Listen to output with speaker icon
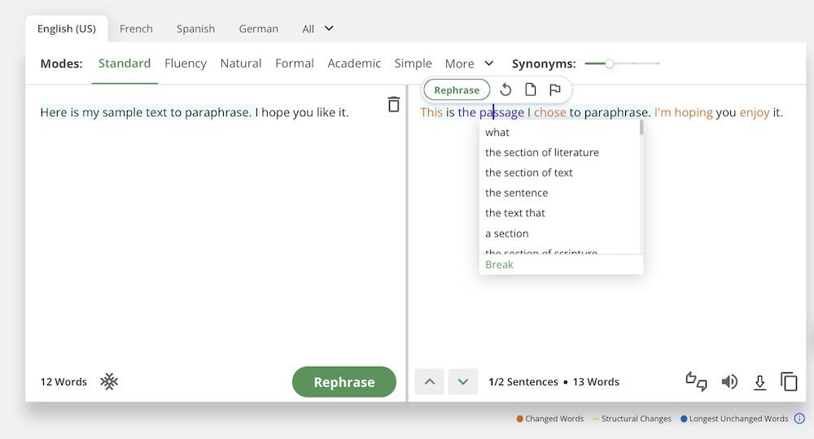 [x=729, y=381]
